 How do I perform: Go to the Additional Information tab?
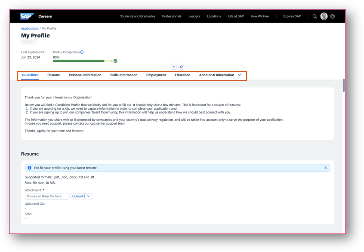pos(216,75)
